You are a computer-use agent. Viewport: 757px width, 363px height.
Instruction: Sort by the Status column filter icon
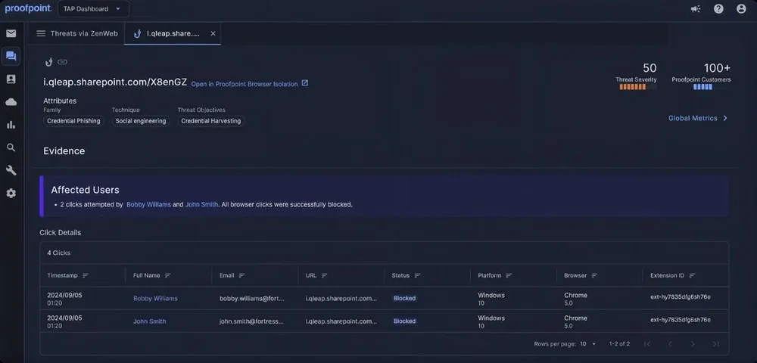pyautogui.click(x=418, y=276)
